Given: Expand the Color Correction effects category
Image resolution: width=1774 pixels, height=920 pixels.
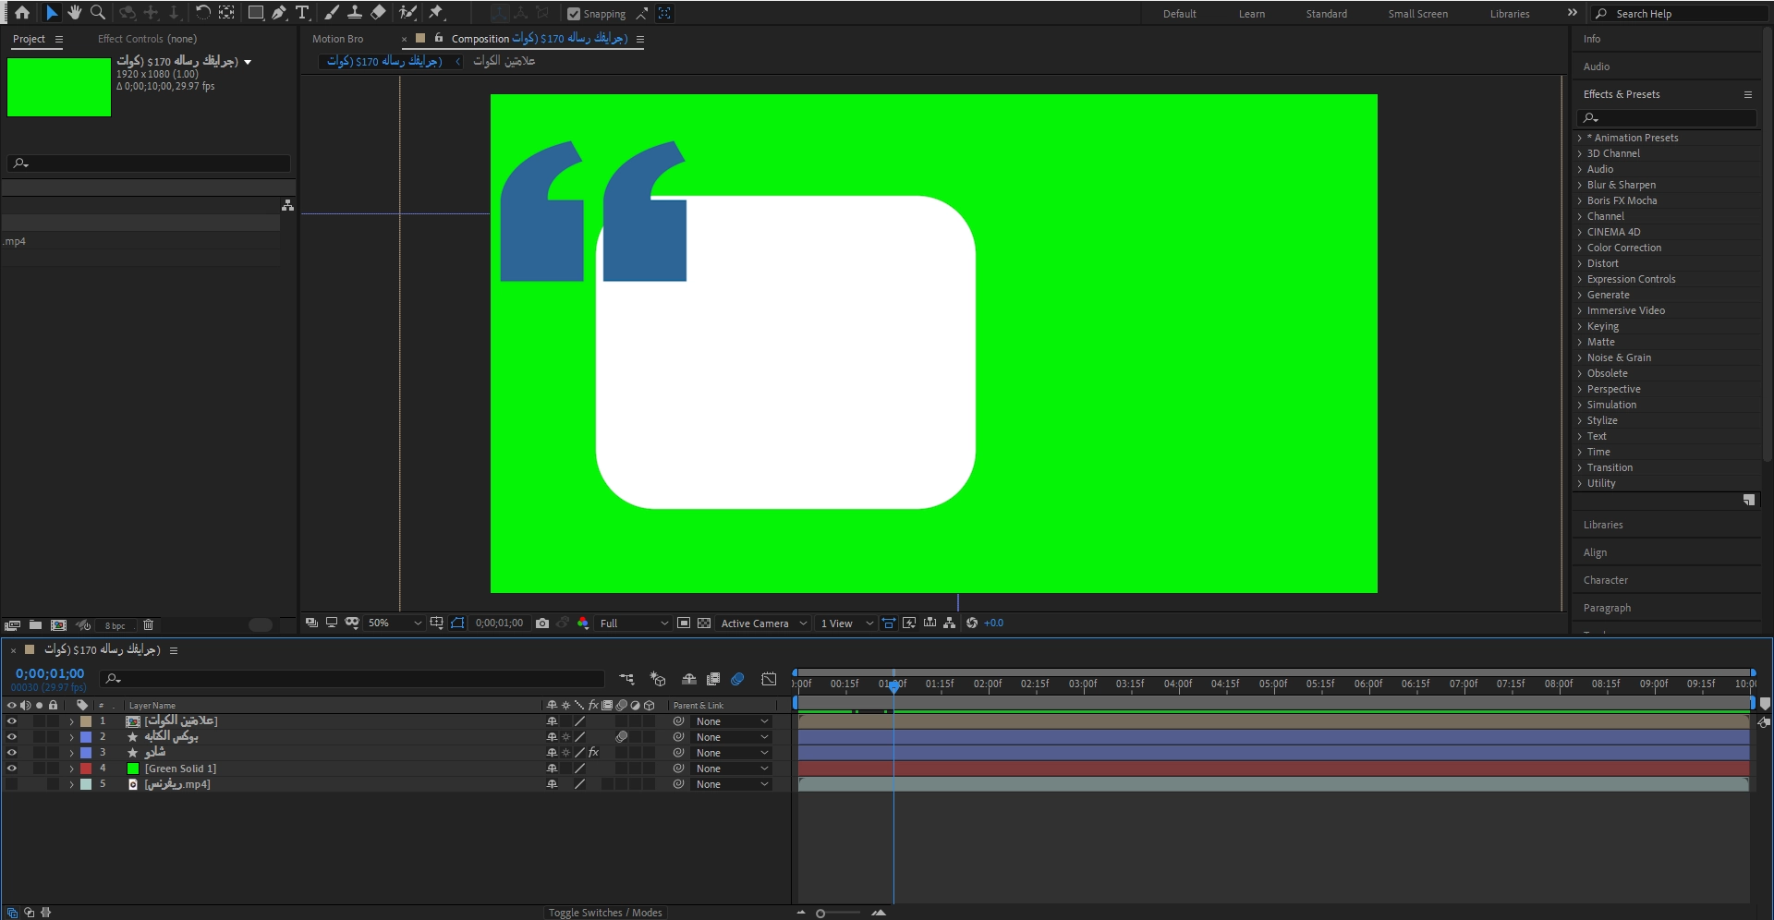Looking at the screenshot, I should [1580, 248].
